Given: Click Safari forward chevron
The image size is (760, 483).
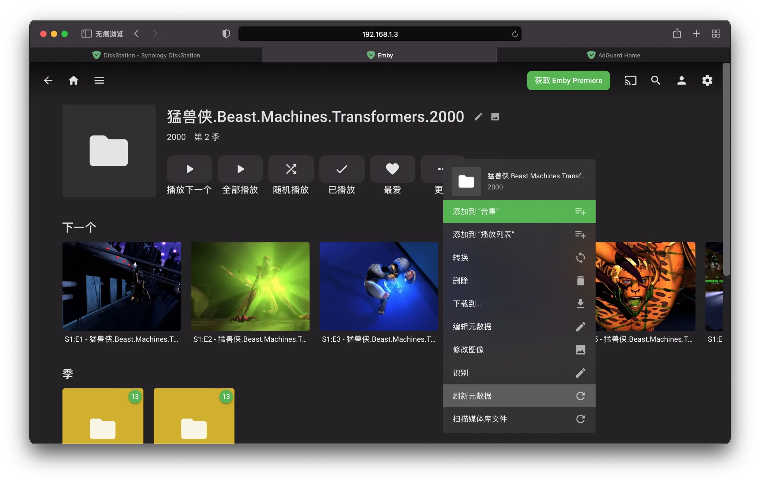Looking at the screenshot, I should (155, 34).
